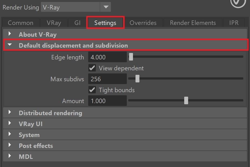Click the Edge length value field
This screenshot has width=250, height=167.
pyautogui.click(x=108, y=57)
